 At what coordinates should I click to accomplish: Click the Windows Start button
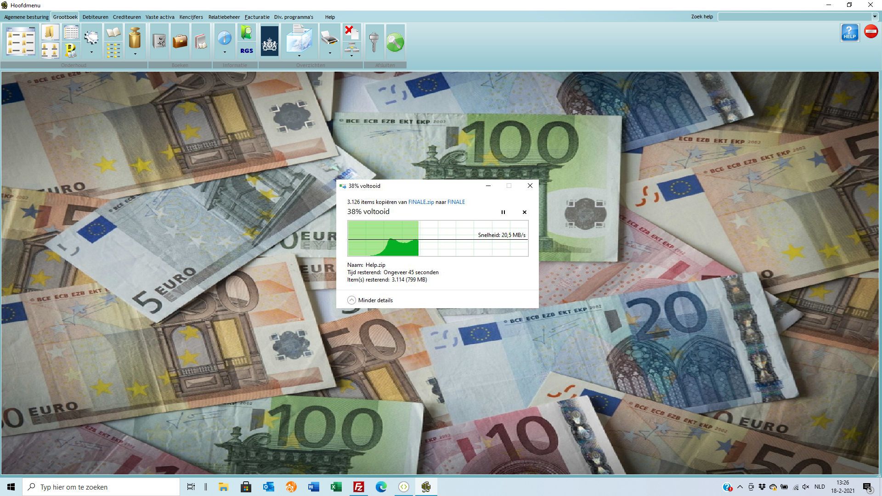[x=11, y=487]
